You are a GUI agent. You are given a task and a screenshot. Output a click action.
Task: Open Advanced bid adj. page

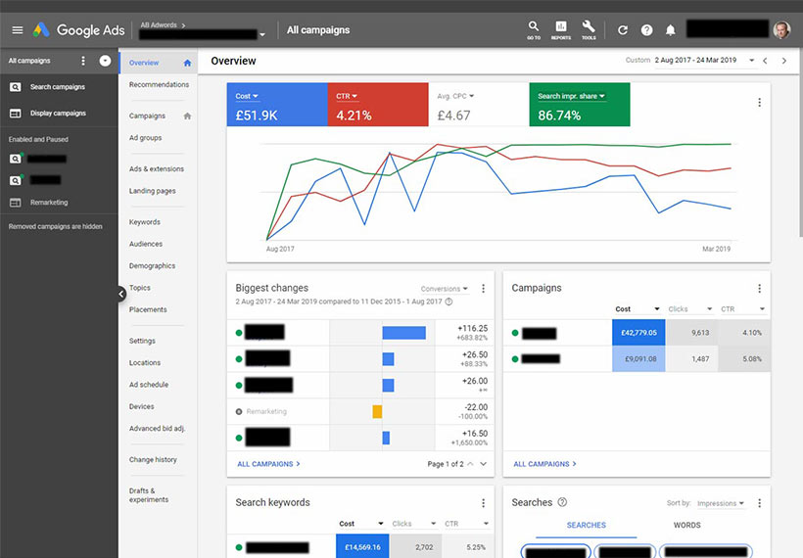point(157,429)
